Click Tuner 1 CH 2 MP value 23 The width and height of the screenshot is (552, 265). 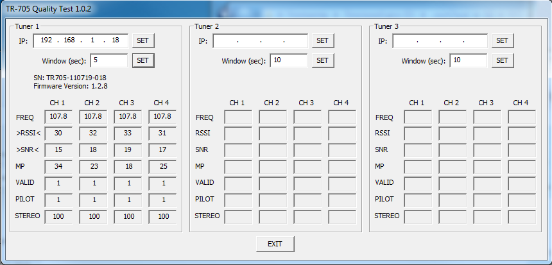93,166
